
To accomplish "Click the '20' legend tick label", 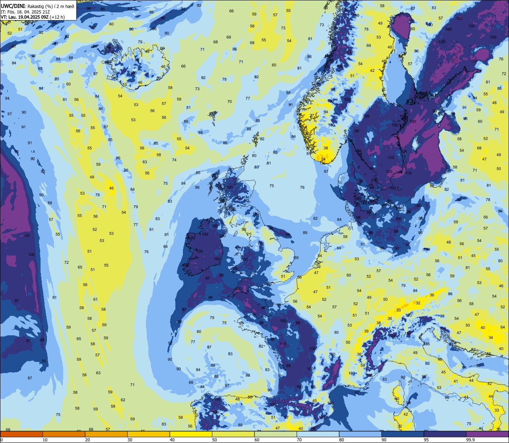I will (x=87, y=440).
